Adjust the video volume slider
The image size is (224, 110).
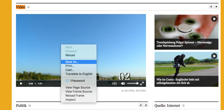click(x=133, y=84)
